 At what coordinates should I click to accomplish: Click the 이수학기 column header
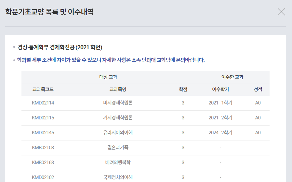coord(220,89)
